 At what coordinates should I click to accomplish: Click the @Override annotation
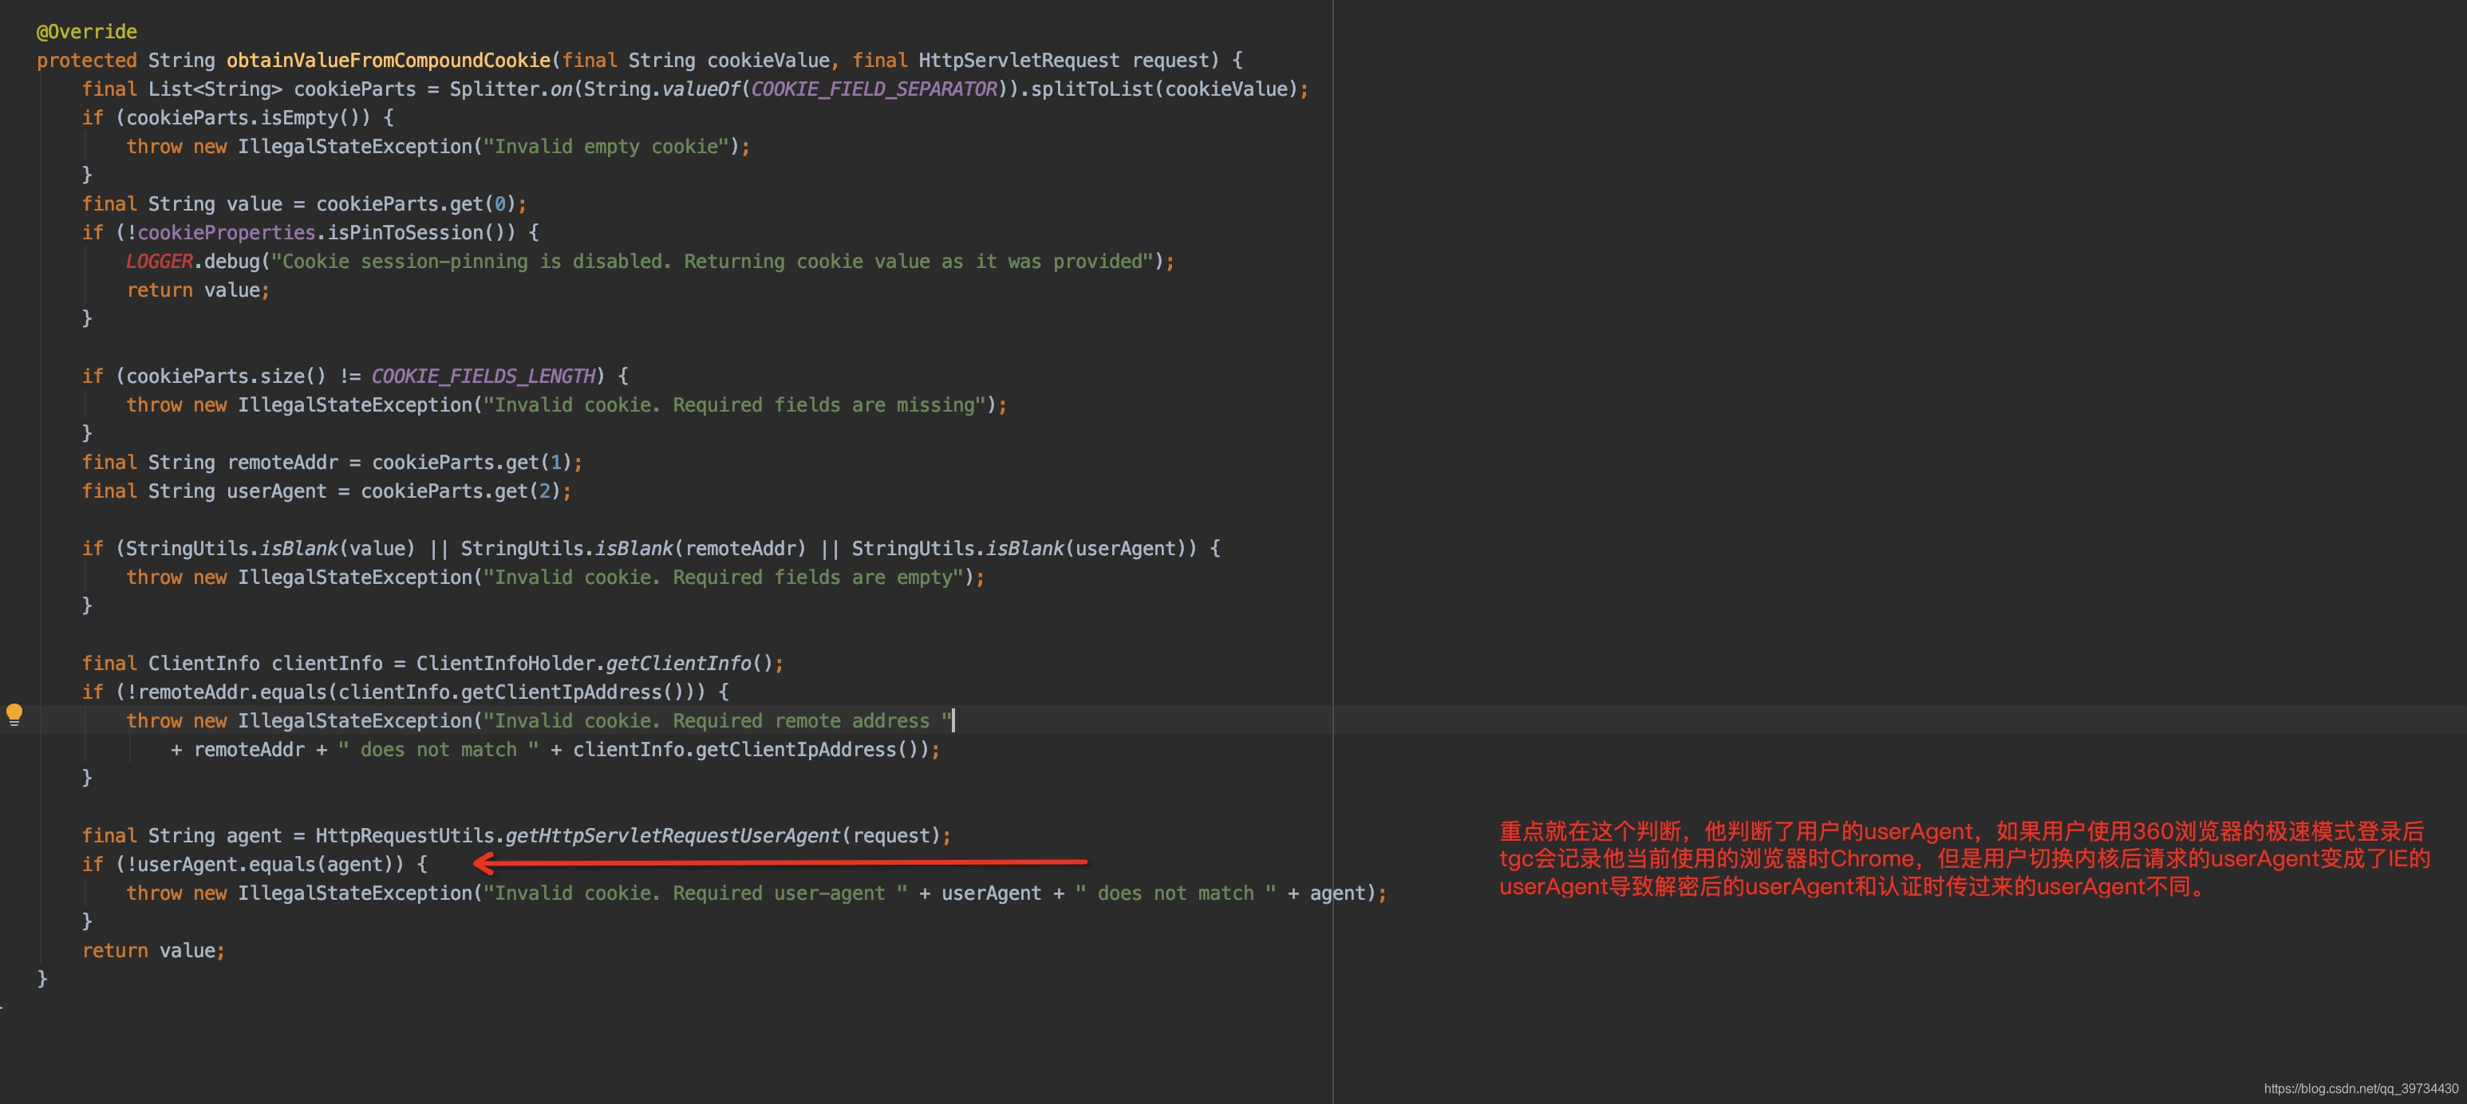click(86, 32)
